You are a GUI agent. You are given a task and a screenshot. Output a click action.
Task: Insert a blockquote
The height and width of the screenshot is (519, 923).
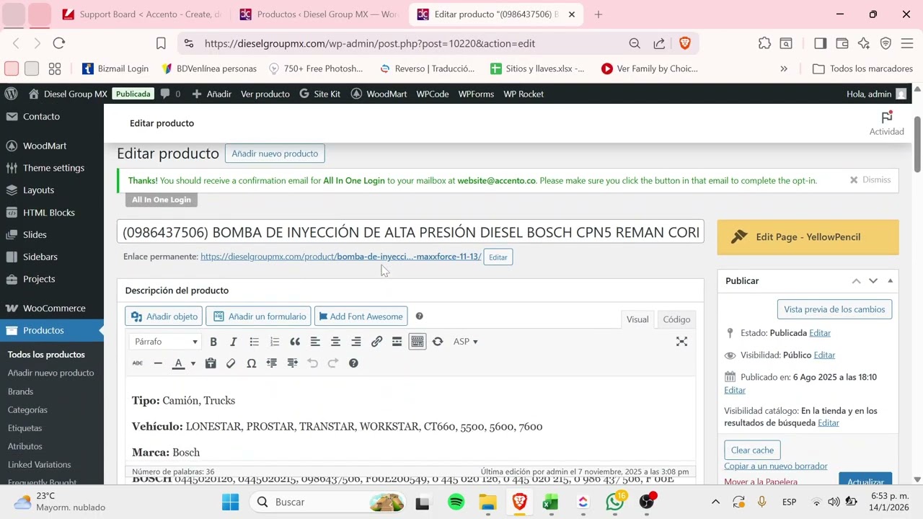[295, 342]
